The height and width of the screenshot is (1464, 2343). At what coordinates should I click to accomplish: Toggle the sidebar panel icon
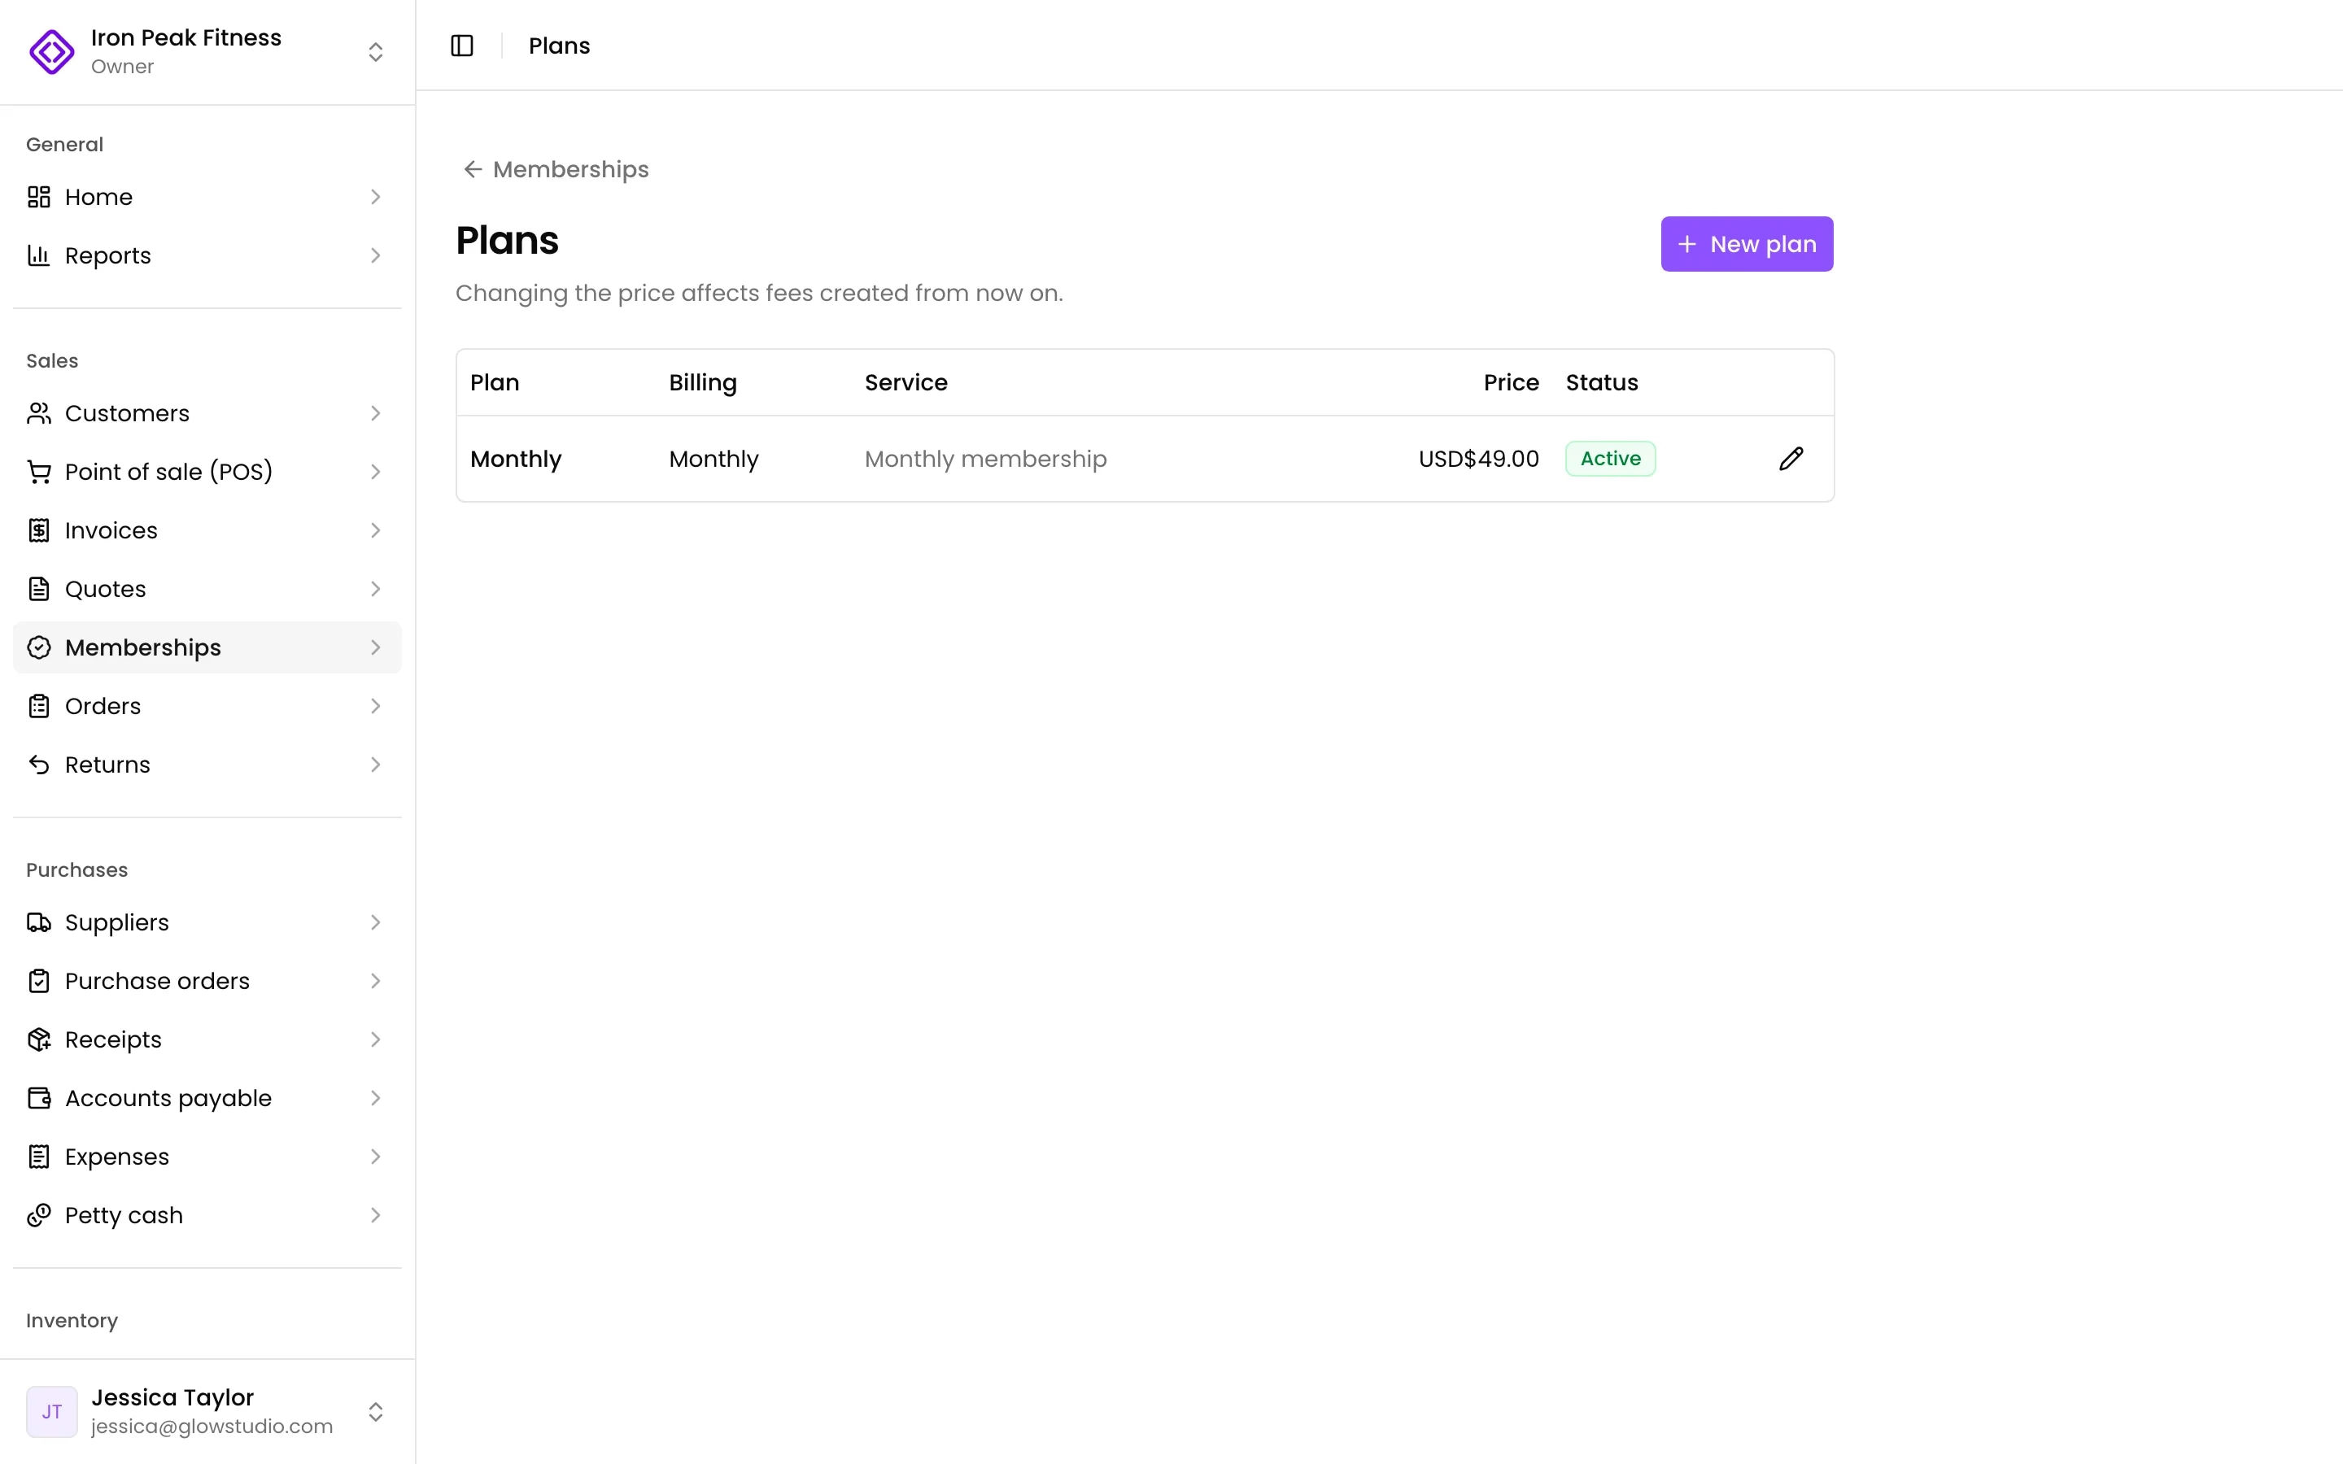(462, 46)
